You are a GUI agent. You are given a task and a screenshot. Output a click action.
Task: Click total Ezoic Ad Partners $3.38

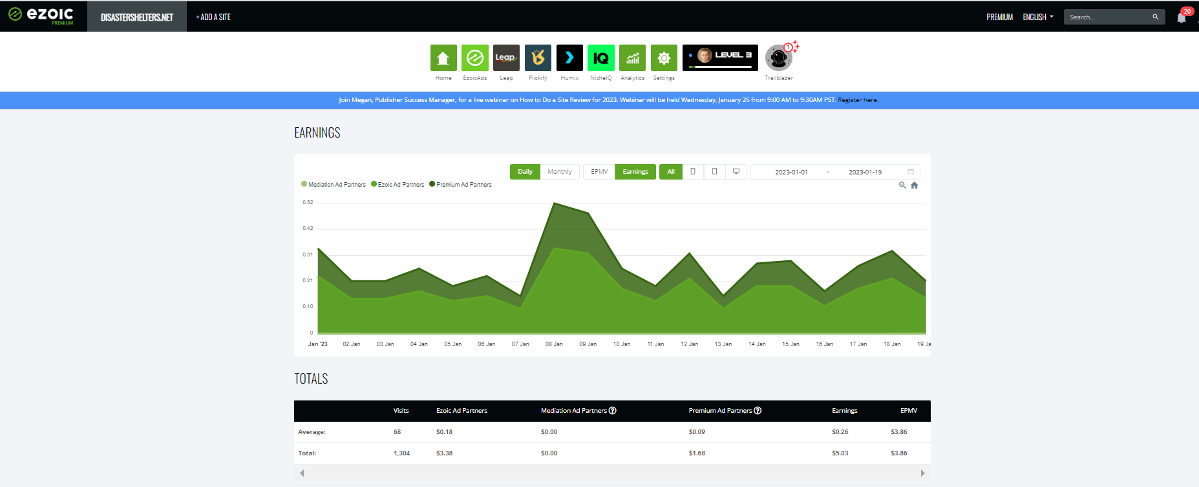point(444,453)
